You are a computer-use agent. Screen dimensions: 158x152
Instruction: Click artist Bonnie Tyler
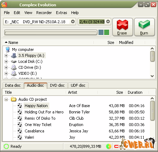tap(80, 112)
